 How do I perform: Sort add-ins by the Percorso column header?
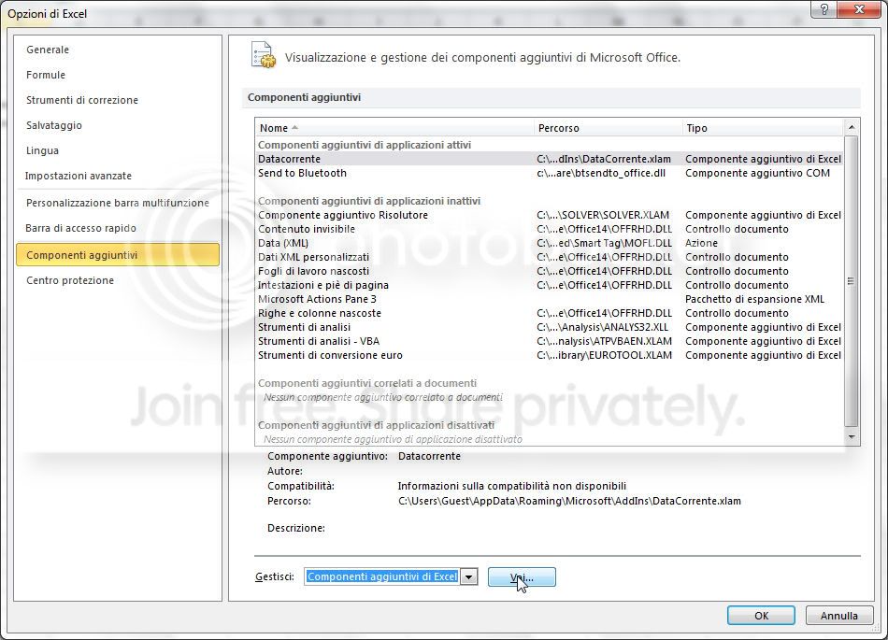(561, 128)
